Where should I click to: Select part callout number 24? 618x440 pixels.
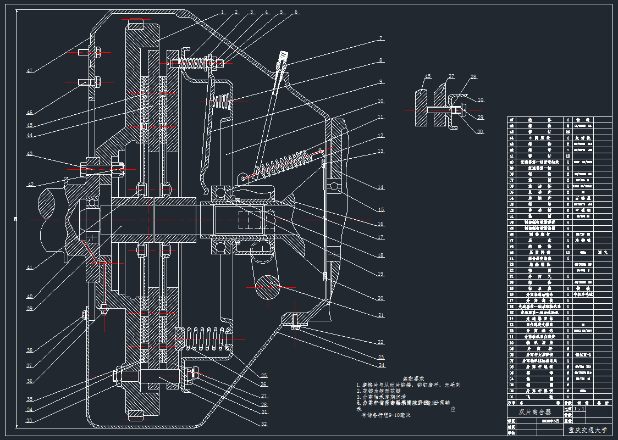[x=380, y=365]
